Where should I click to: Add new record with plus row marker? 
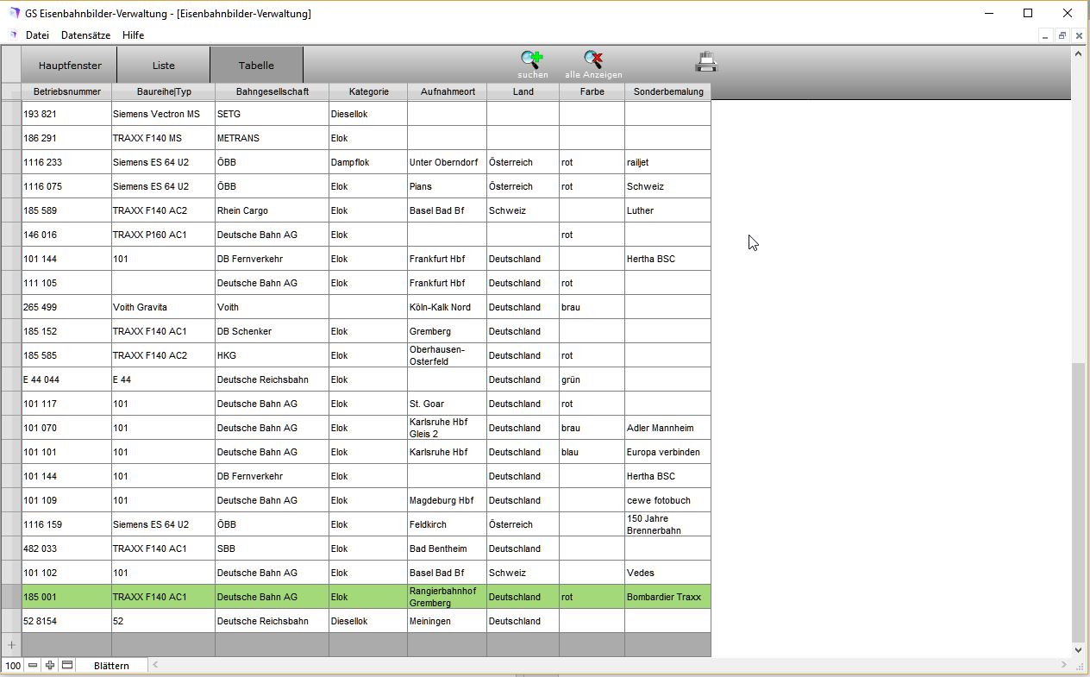11,645
